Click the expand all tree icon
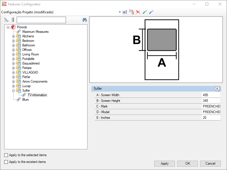 point(6,20)
